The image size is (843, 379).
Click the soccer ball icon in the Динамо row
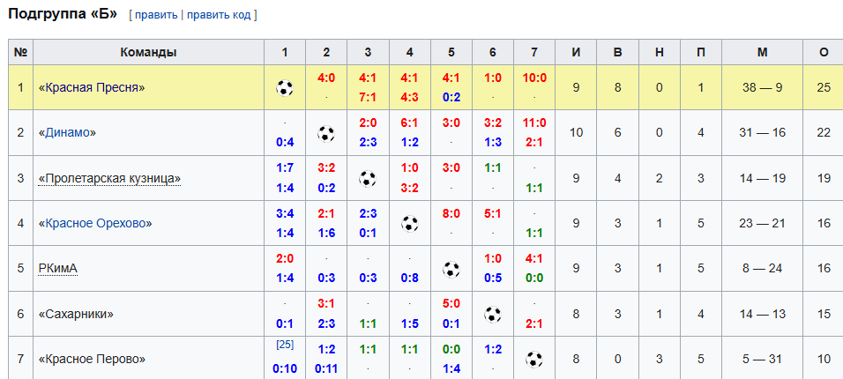(325, 133)
